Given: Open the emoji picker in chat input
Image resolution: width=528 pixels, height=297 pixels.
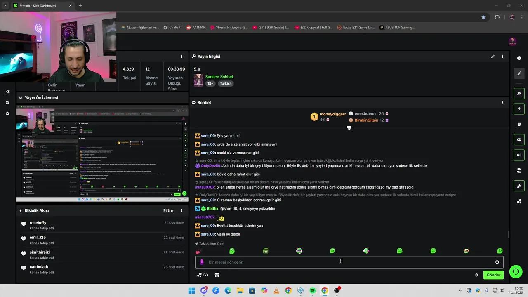Looking at the screenshot, I should click(x=497, y=262).
